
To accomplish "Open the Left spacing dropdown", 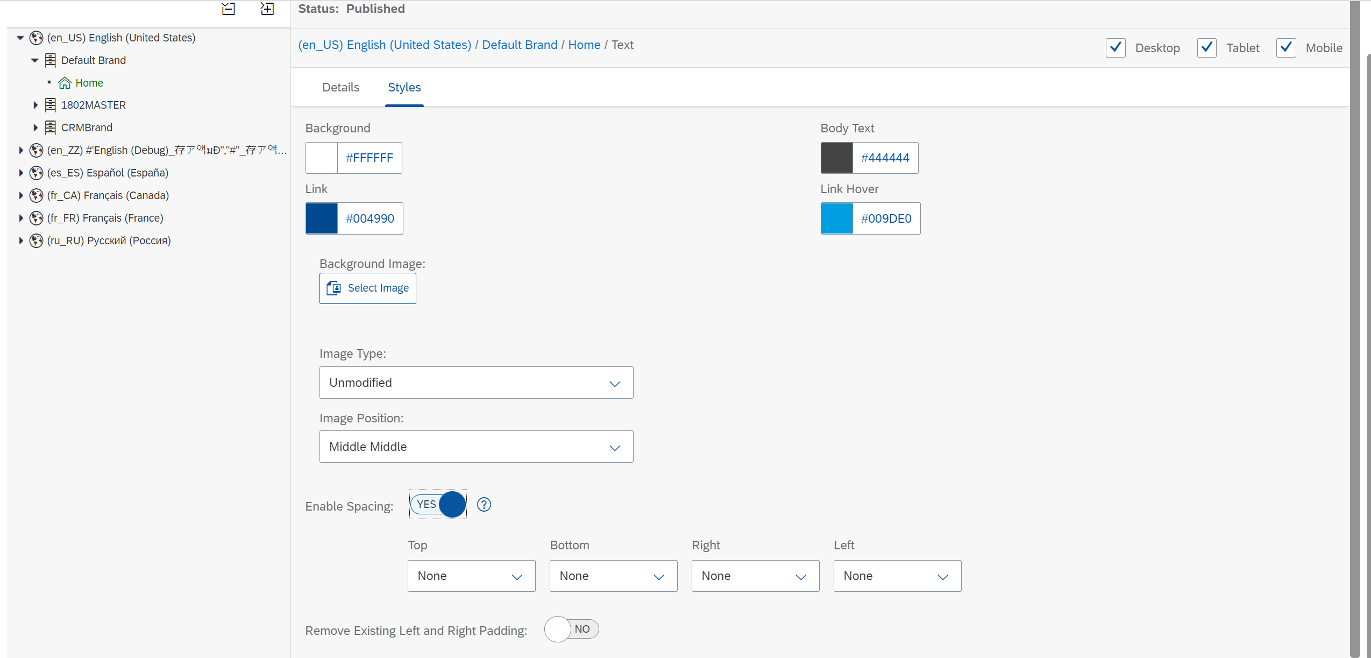I will tap(897, 576).
